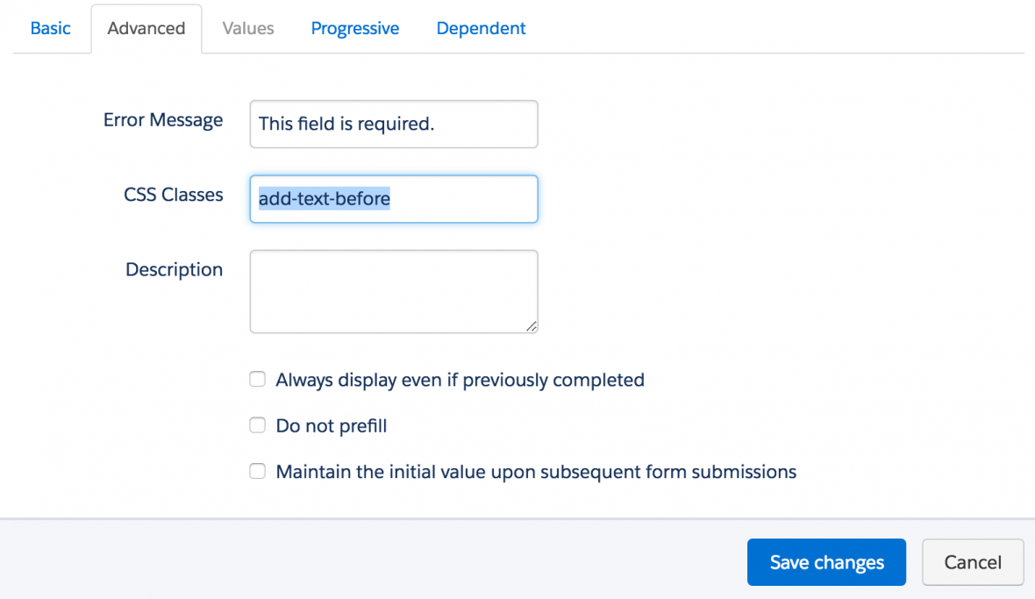Image resolution: width=1035 pixels, height=599 pixels.
Task: Select the Advanced tab
Action: coord(146,28)
